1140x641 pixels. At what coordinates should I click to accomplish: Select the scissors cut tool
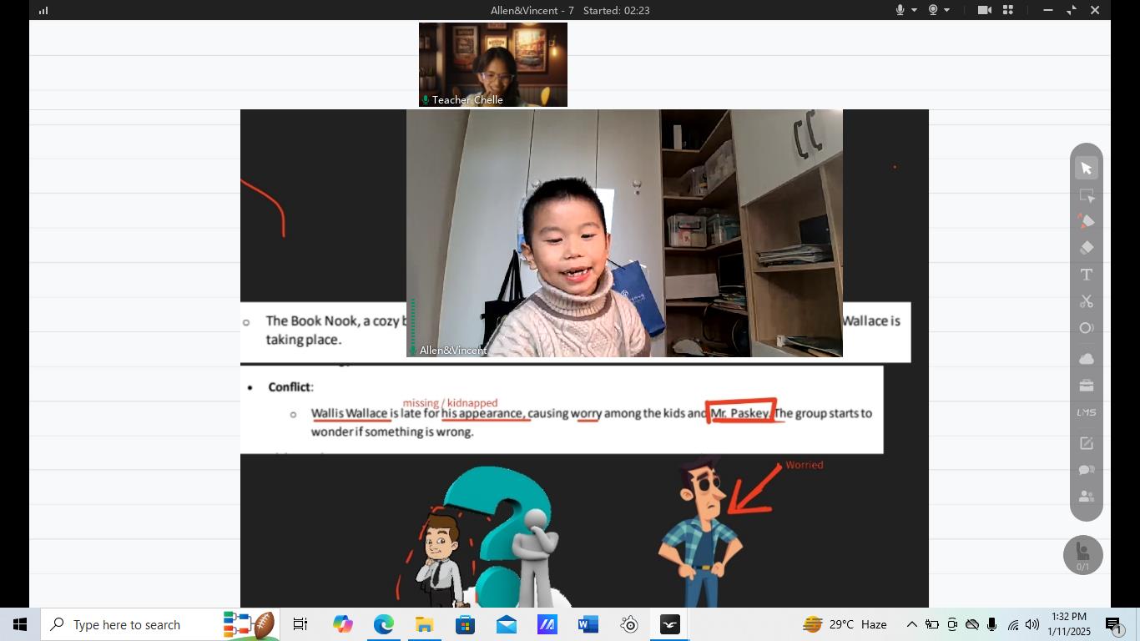pos(1086,301)
